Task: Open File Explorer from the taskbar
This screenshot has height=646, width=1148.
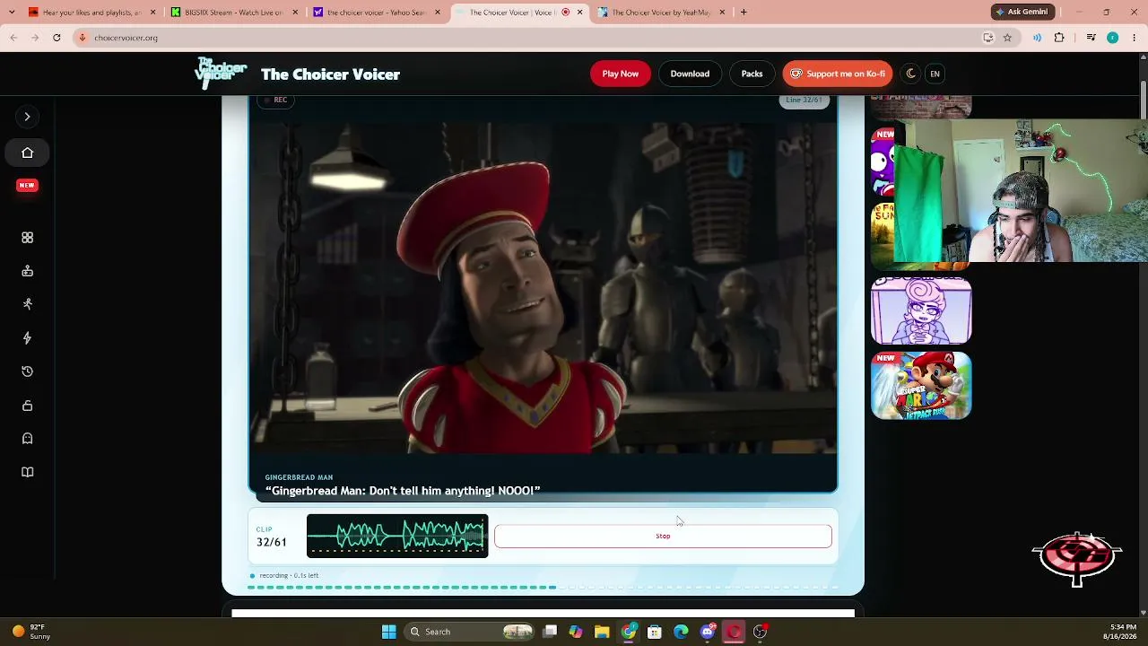Action: [x=602, y=632]
